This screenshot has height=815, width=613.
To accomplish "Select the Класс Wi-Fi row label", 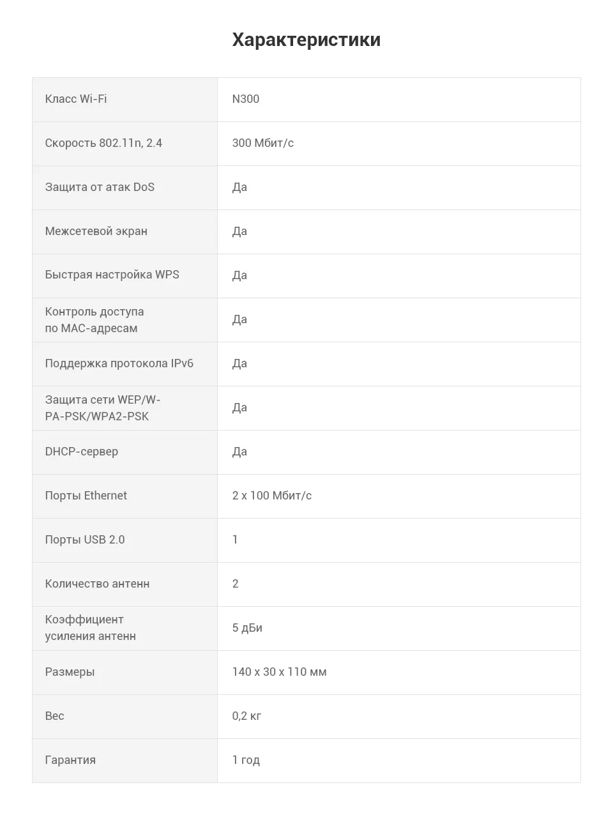I will coord(76,99).
